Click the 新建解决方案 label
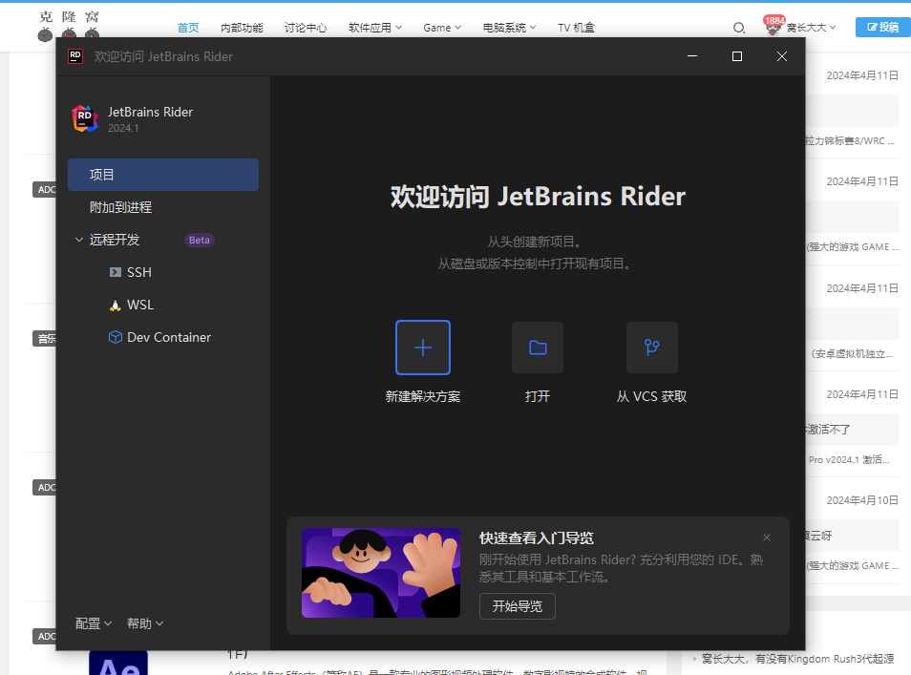This screenshot has height=675, width=911. (423, 397)
